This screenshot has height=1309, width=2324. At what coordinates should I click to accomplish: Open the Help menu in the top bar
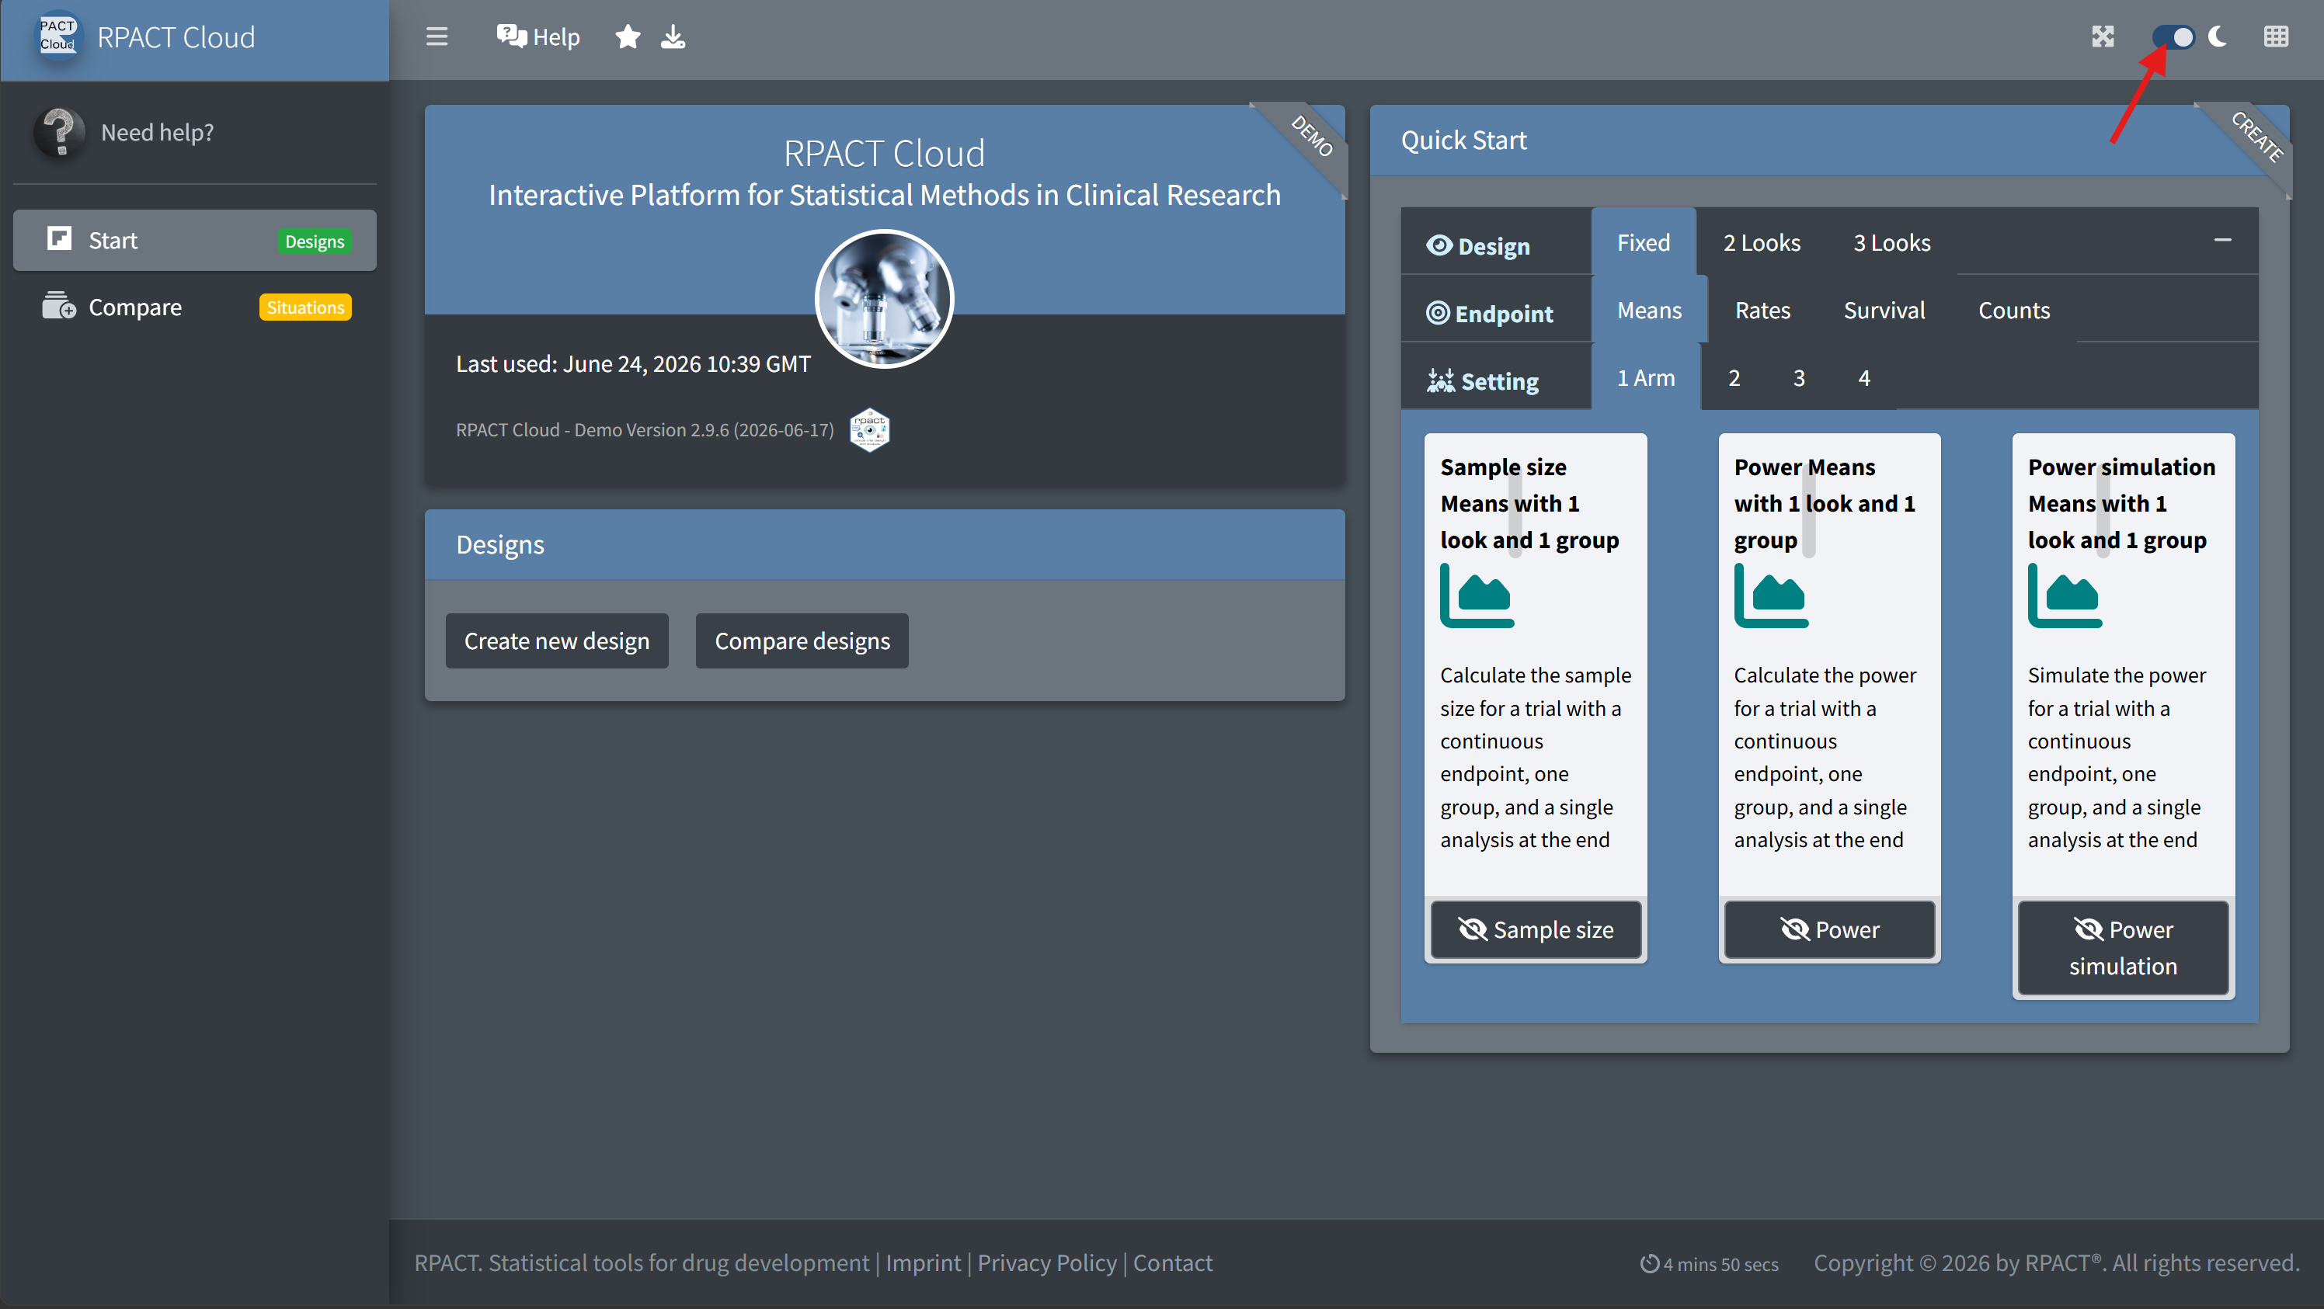538,37
